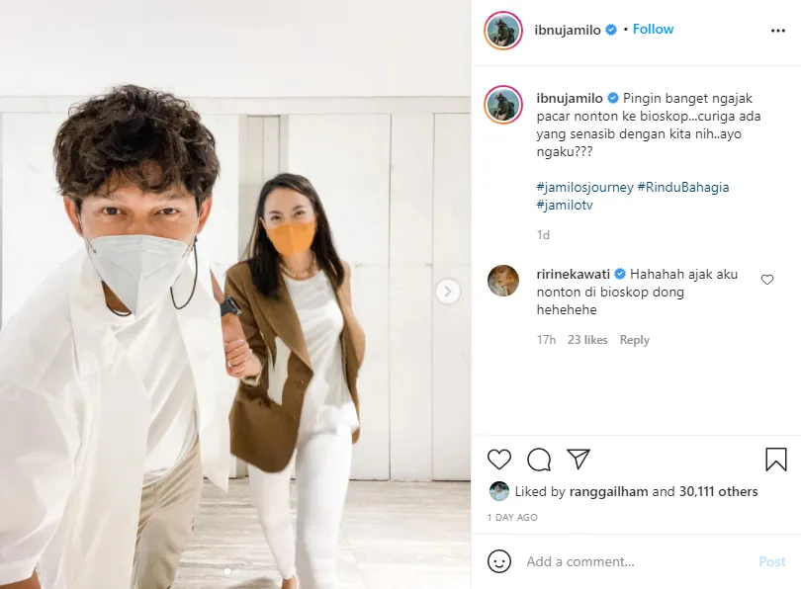The height and width of the screenshot is (589, 801).
Task: Save post with the bookmark icon
Action: tap(776, 459)
